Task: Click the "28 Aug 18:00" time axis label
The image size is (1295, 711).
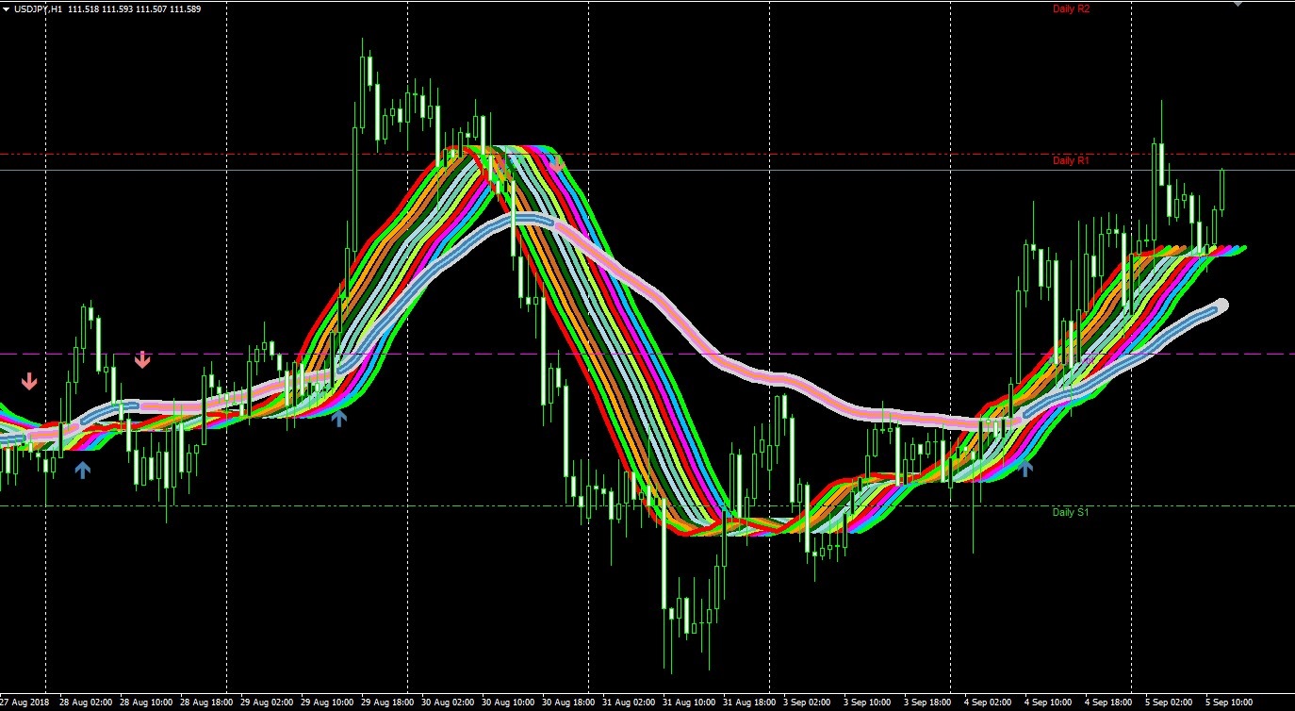Action: pos(205,703)
